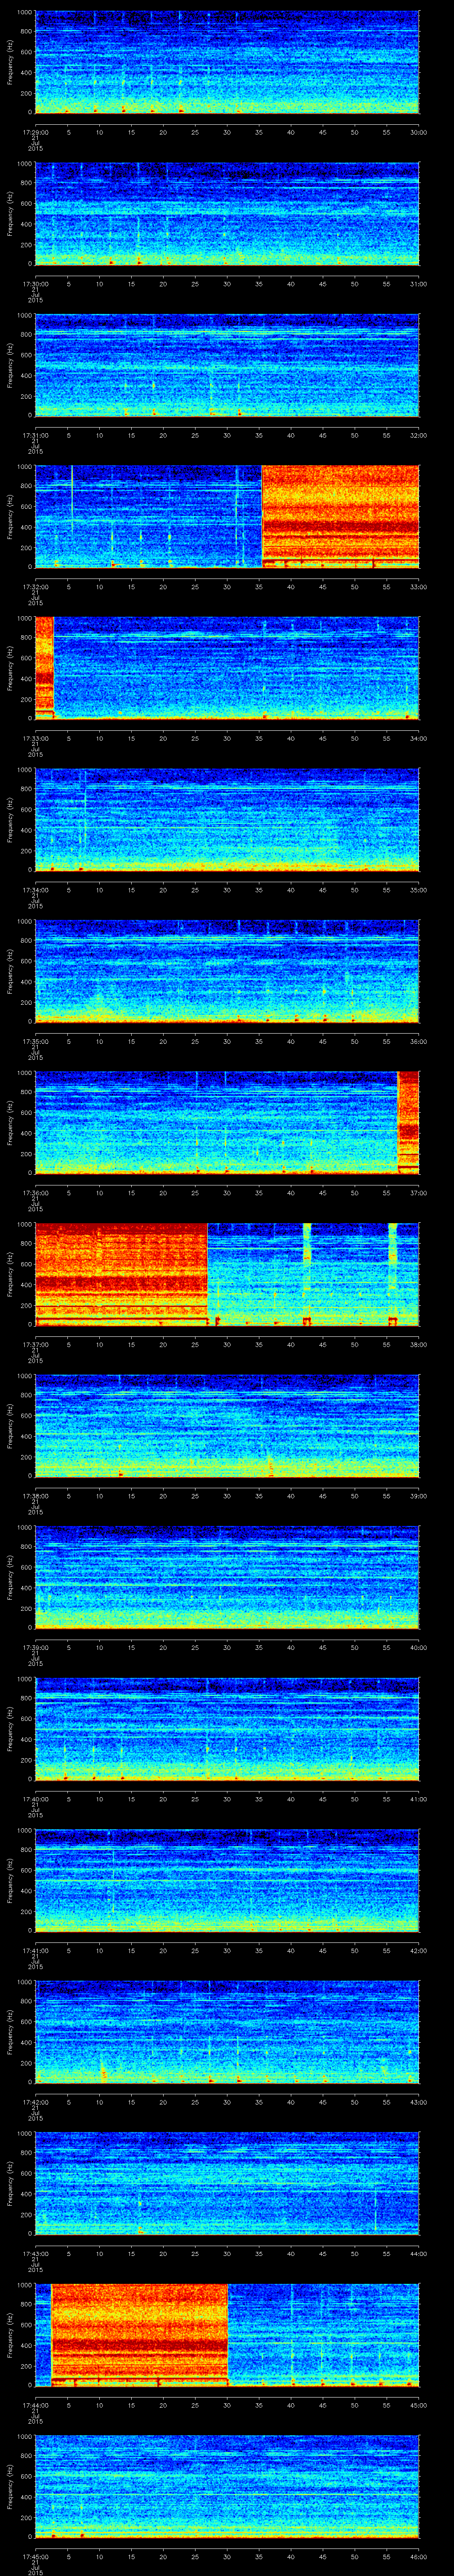Select the "17:39:00" start time label

coord(35,1647)
